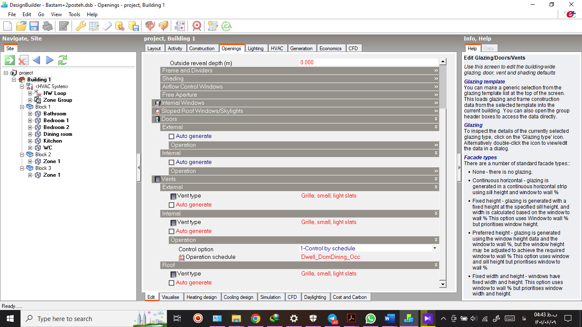Open the Tools menu
The image size is (582, 327).
tap(74, 14)
